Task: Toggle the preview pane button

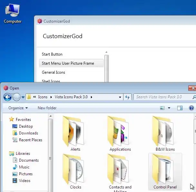Action: [x=180, y=108]
